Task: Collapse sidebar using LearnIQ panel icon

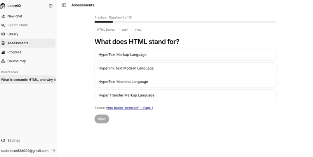Action: click(51, 6)
